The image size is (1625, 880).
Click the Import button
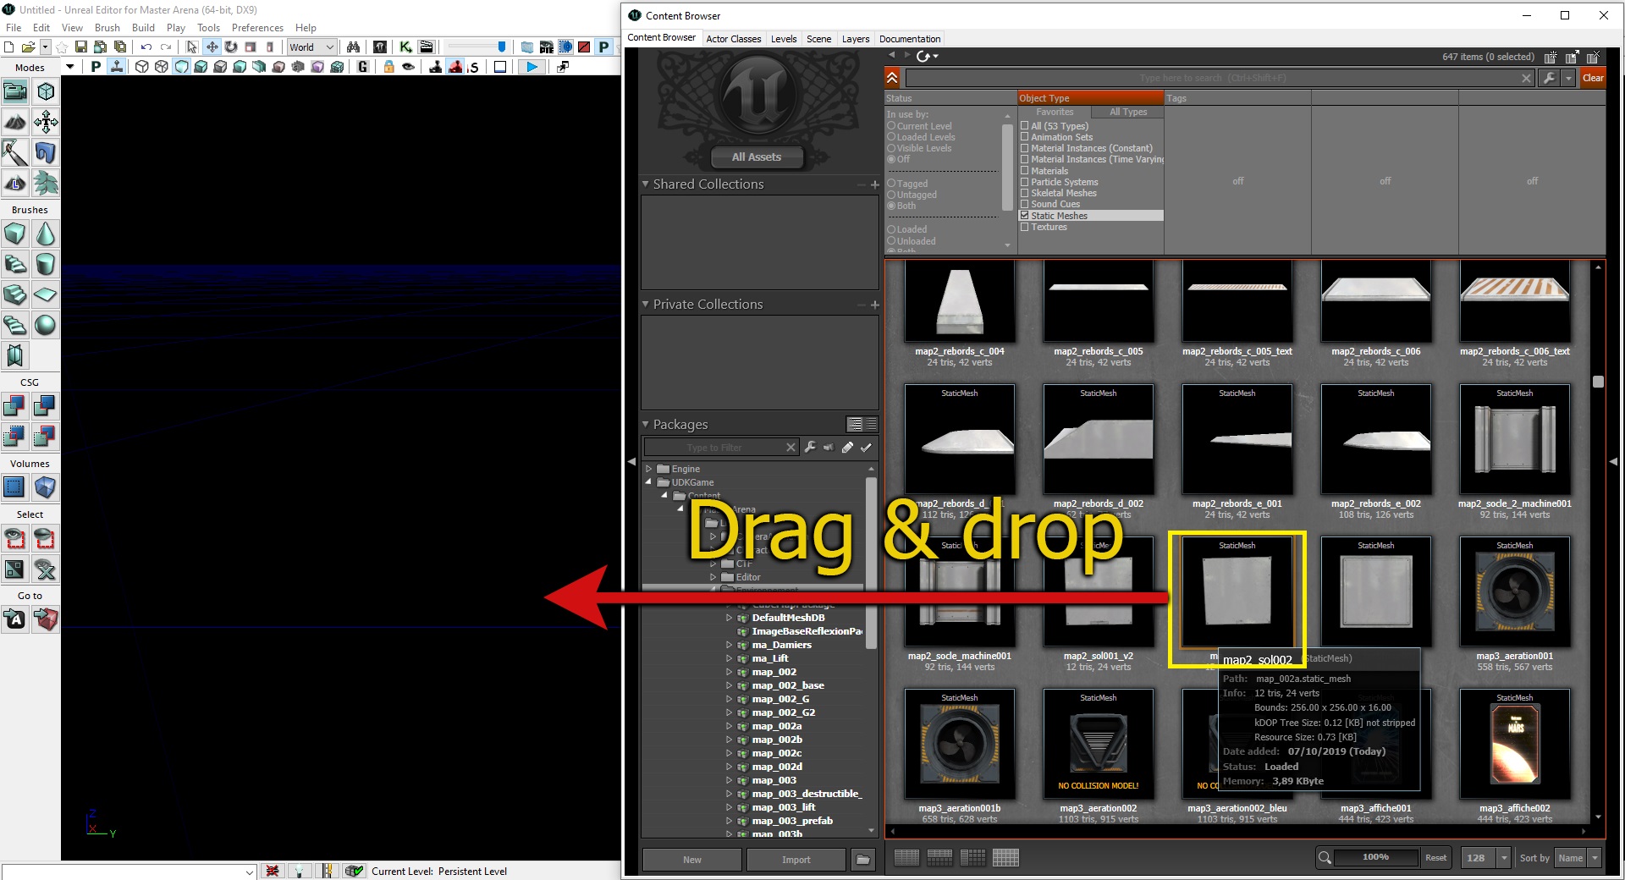796,860
